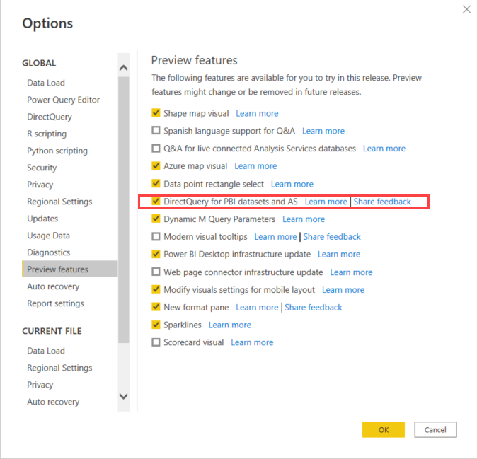Open Learn more for Azure map visual
This screenshot has width=477, height=459.
[255, 166]
